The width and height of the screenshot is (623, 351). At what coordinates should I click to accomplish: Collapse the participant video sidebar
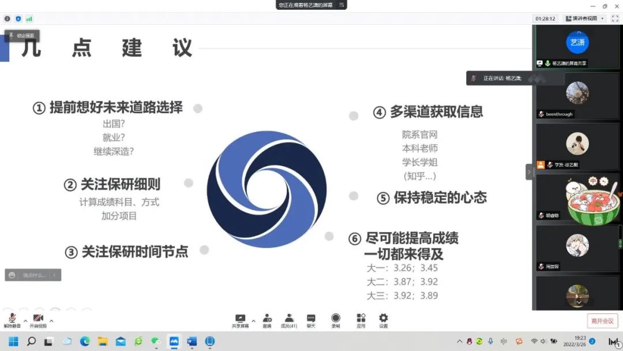529,171
